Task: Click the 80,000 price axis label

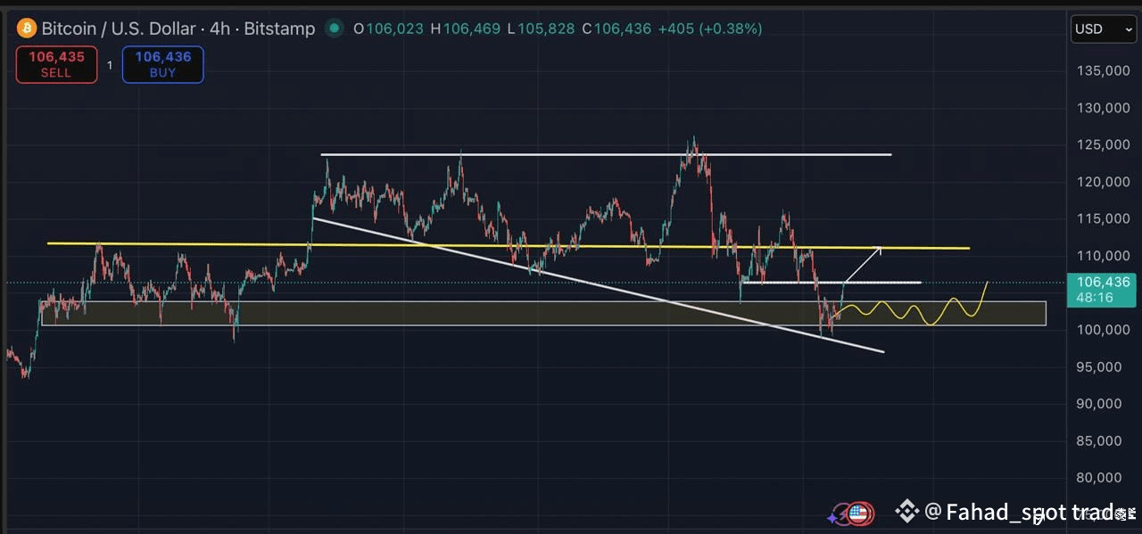Action: pos(1099,478)
